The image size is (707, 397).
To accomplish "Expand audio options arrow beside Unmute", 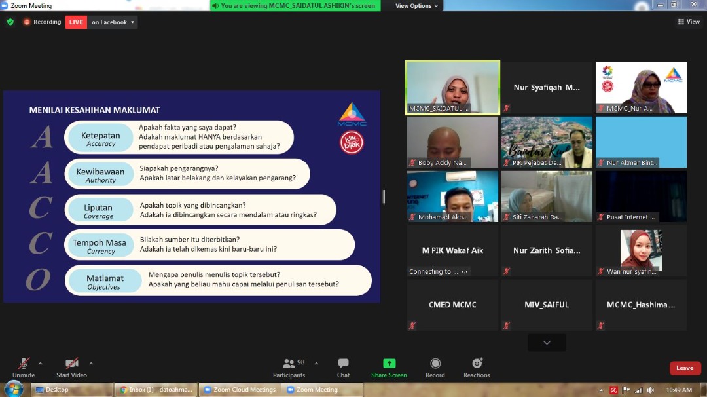I will pyautogui.click(x=41, y=363).
